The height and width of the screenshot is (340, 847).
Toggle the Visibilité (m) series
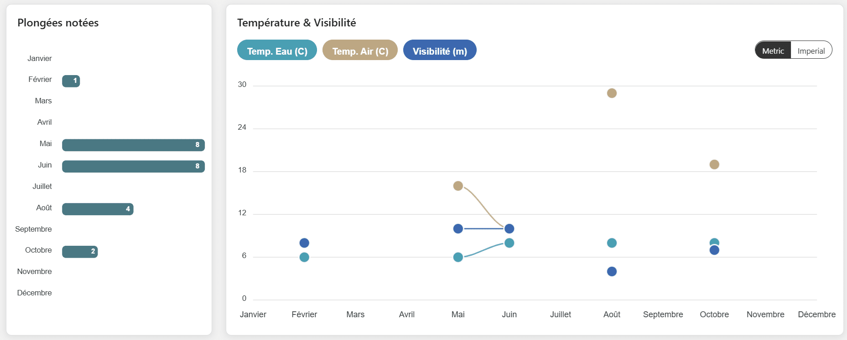tap(440, 51)
